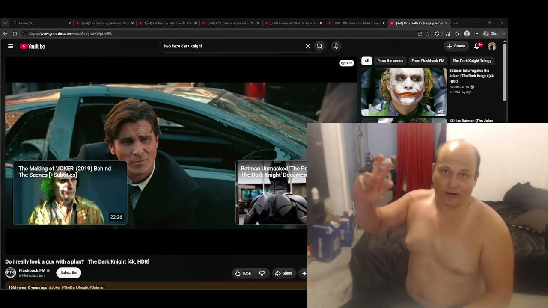This screenshot has height=308, width=548.
Task: Open the #Batman hashtag link
Action: tap(97, 287)
